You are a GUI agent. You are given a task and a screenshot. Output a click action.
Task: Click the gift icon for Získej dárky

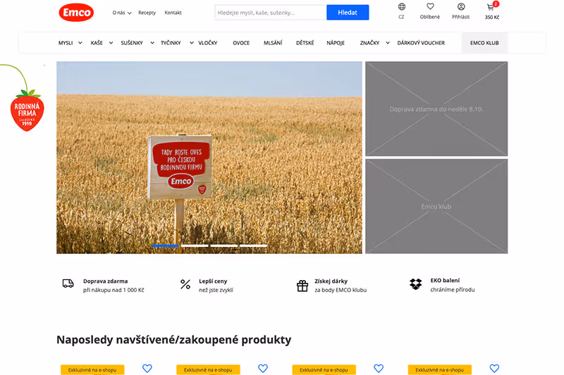302,286
